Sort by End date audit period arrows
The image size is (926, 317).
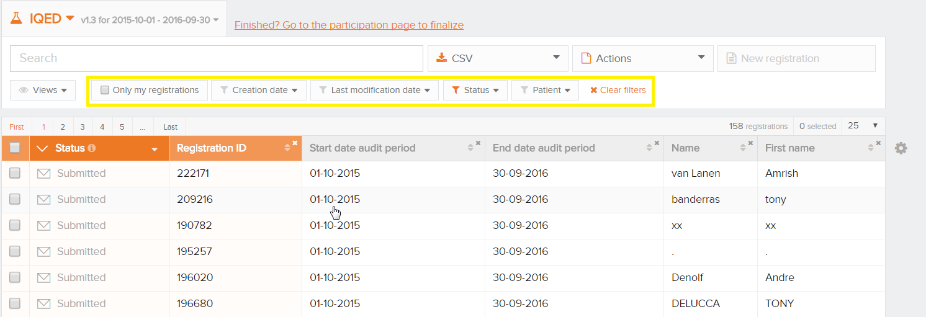[x=649, y=148]
